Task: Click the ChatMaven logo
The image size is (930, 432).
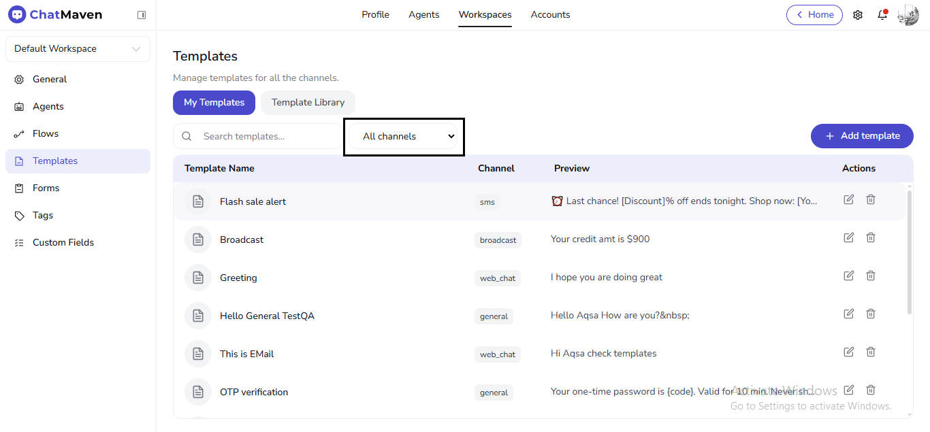Action: point(55,15)
